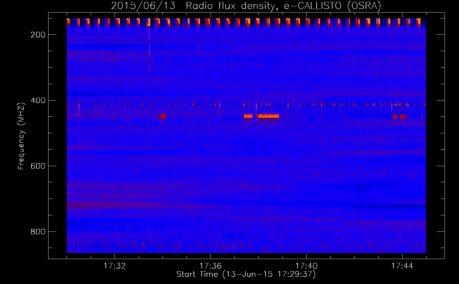Click the small red burst near 17:34

(162, 116)
